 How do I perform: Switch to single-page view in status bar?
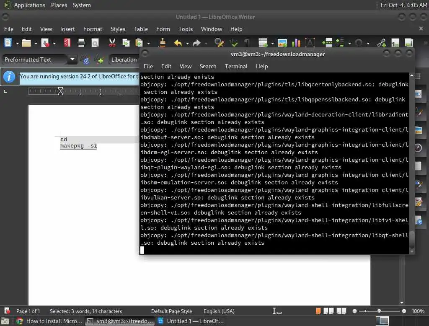click(x=318, y=311)
